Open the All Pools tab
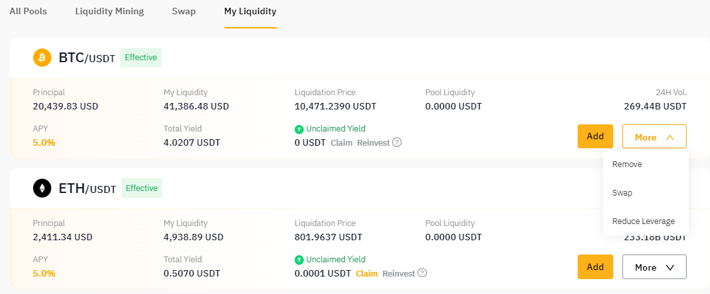 point(28,11)
